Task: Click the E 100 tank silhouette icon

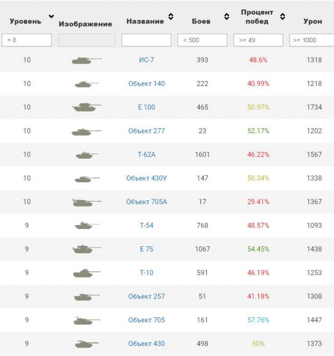Action: point(87,107)
